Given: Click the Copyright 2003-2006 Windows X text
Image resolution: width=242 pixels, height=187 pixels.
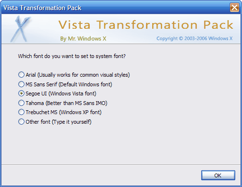Looking at the screenshot, I should 194,38.
